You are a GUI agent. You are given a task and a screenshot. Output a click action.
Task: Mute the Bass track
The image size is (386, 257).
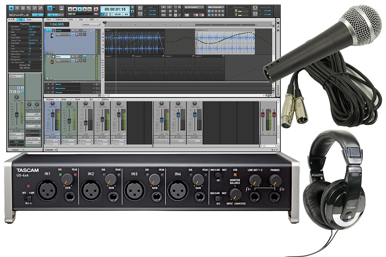point(73,57)
